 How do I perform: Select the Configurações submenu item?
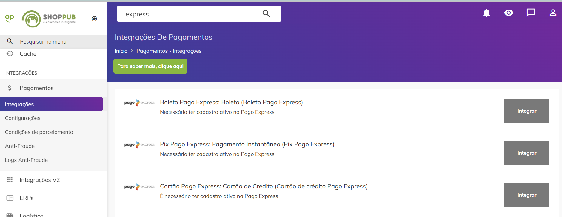[x=23, y=118]
